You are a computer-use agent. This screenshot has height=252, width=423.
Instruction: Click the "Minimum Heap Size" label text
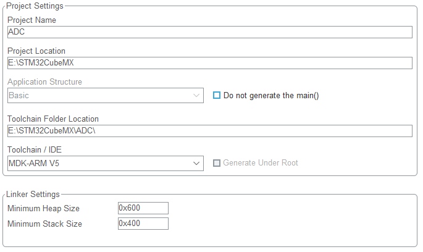[43, 209]
